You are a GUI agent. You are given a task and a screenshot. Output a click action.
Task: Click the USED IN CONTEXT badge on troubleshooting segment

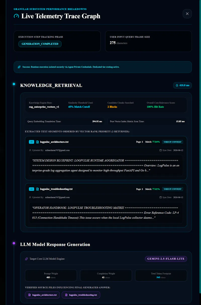pyautogui.click(x=173, y=189)
